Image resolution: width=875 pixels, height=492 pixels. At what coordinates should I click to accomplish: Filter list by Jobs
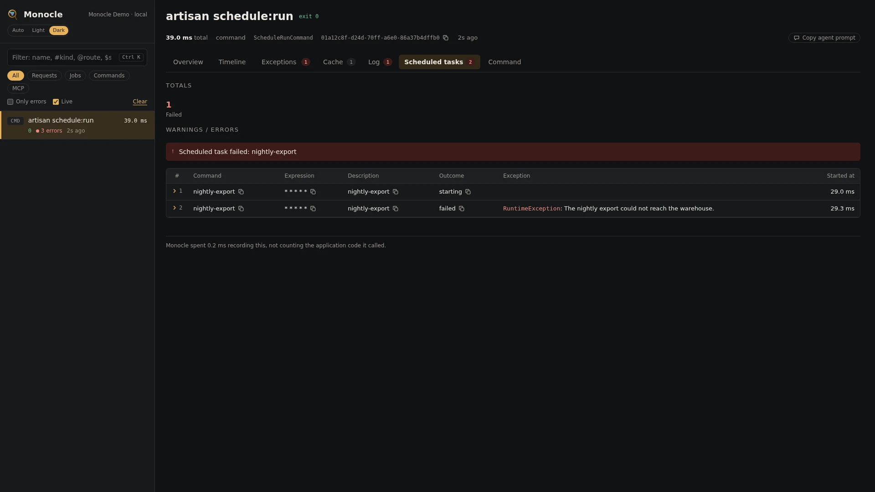point(75,76)
